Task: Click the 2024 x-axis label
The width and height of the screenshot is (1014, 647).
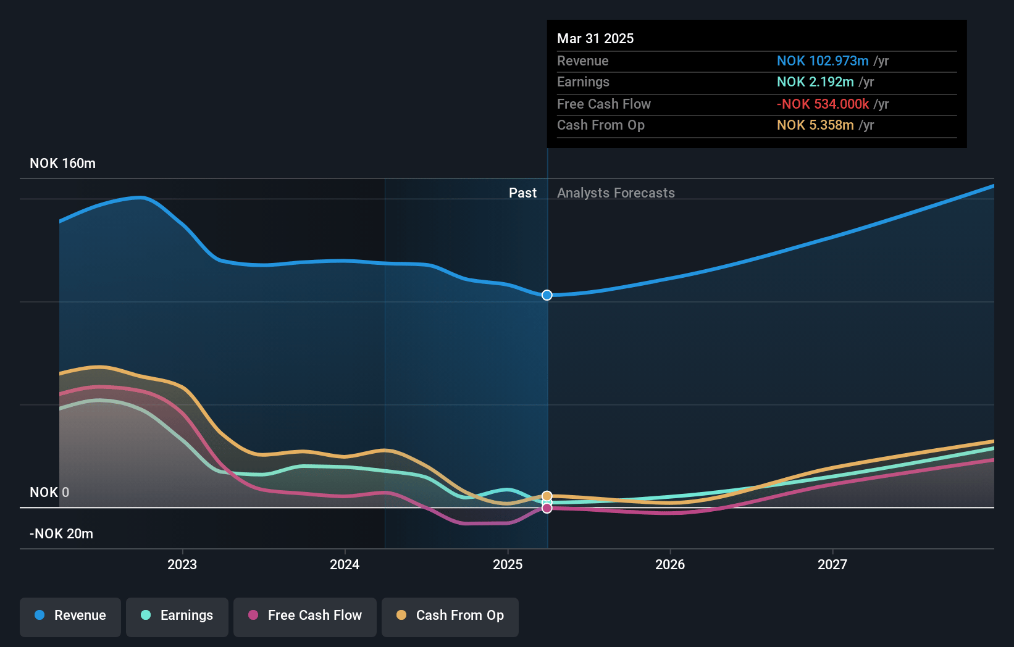Action: click(345, 564)
